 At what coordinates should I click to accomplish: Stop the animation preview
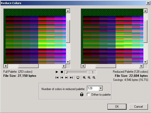pos(62,72)
